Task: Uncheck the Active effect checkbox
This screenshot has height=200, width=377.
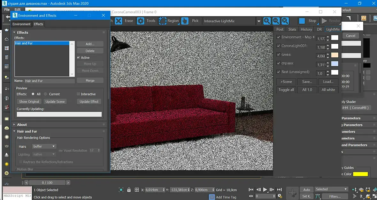Action: (78, 58)
